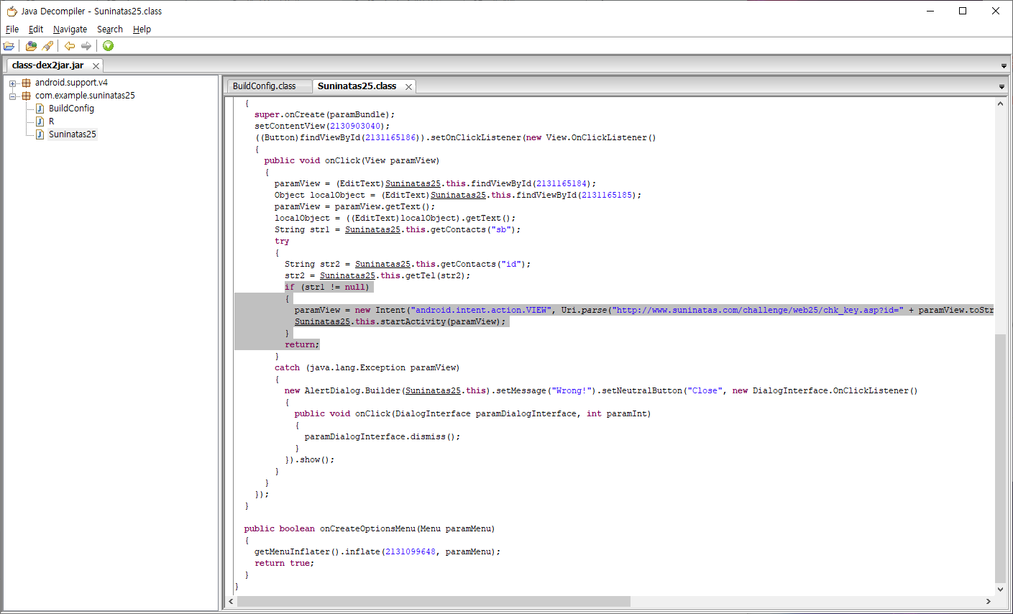Click the Open File toolbar icon

9,46
